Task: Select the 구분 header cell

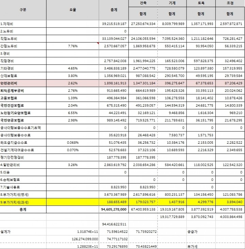Action: click(23, 10)
